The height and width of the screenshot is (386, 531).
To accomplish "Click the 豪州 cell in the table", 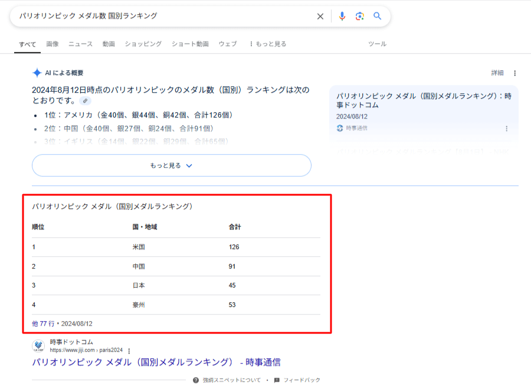I will click(x=139, y=305).
